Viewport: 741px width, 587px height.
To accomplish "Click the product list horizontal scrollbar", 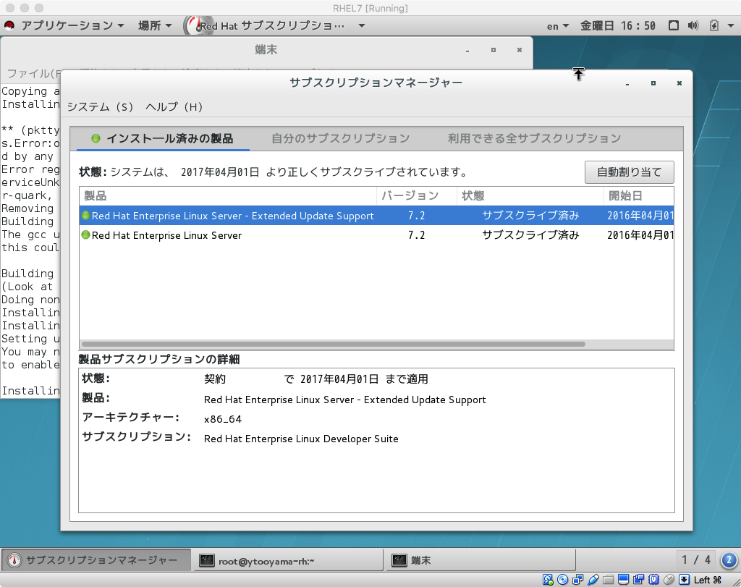I will click(334, 344).
